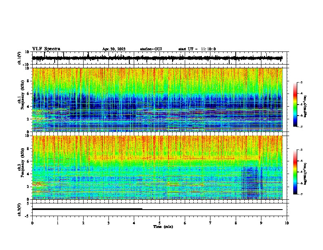
Task: Select the date text "Apr. 30, 2023"
Action: 114,49
